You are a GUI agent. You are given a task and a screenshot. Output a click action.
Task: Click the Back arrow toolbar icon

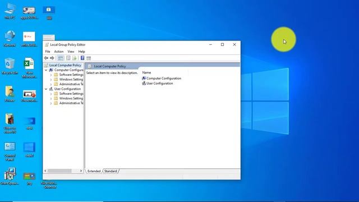[46, 58]
